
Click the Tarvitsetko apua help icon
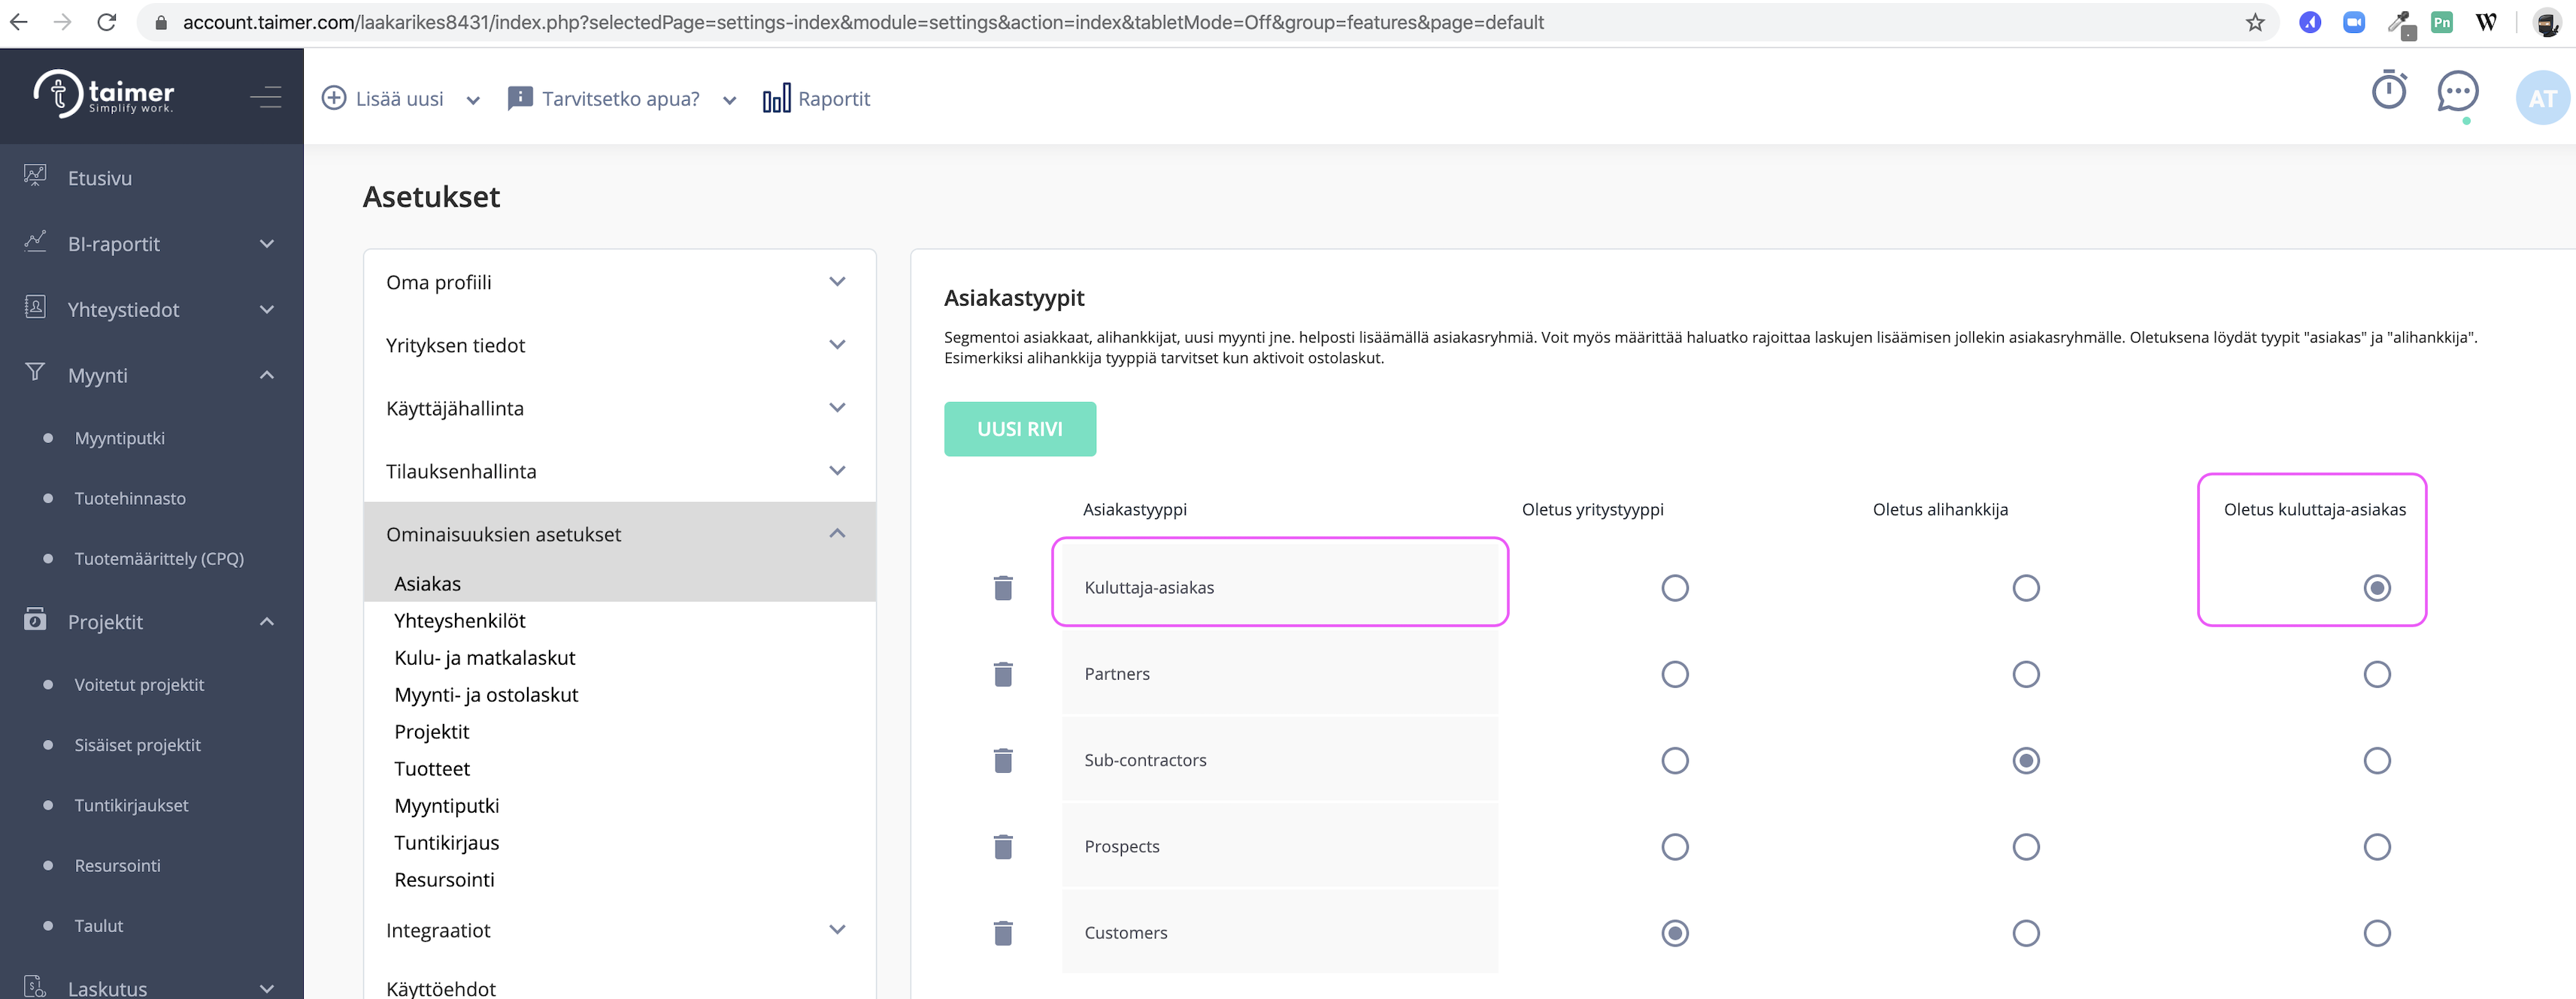tap(520, 98)
